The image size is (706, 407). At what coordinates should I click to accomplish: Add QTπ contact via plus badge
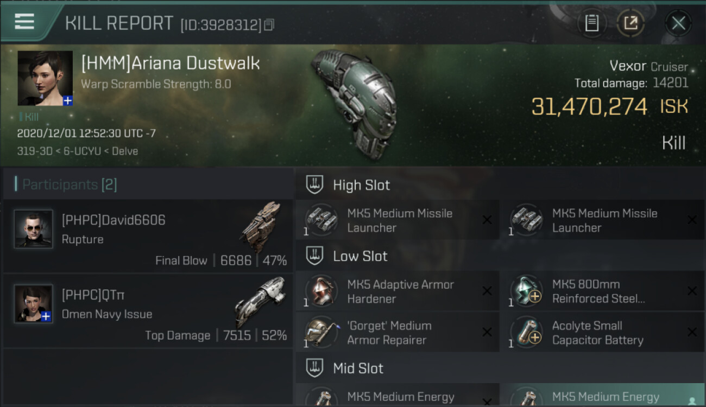pos(46,316)
